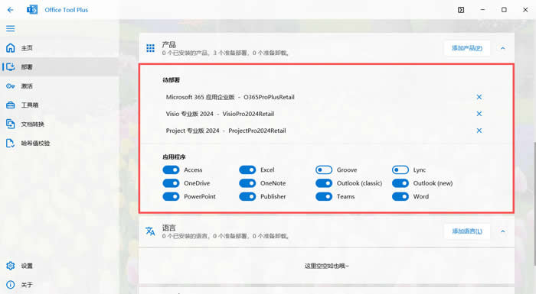Click the Add product (添加产品) button

467,48
